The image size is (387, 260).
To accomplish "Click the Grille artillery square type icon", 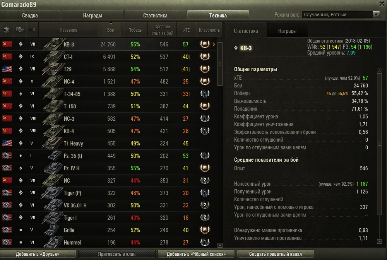I will click(x=21, y=230).
